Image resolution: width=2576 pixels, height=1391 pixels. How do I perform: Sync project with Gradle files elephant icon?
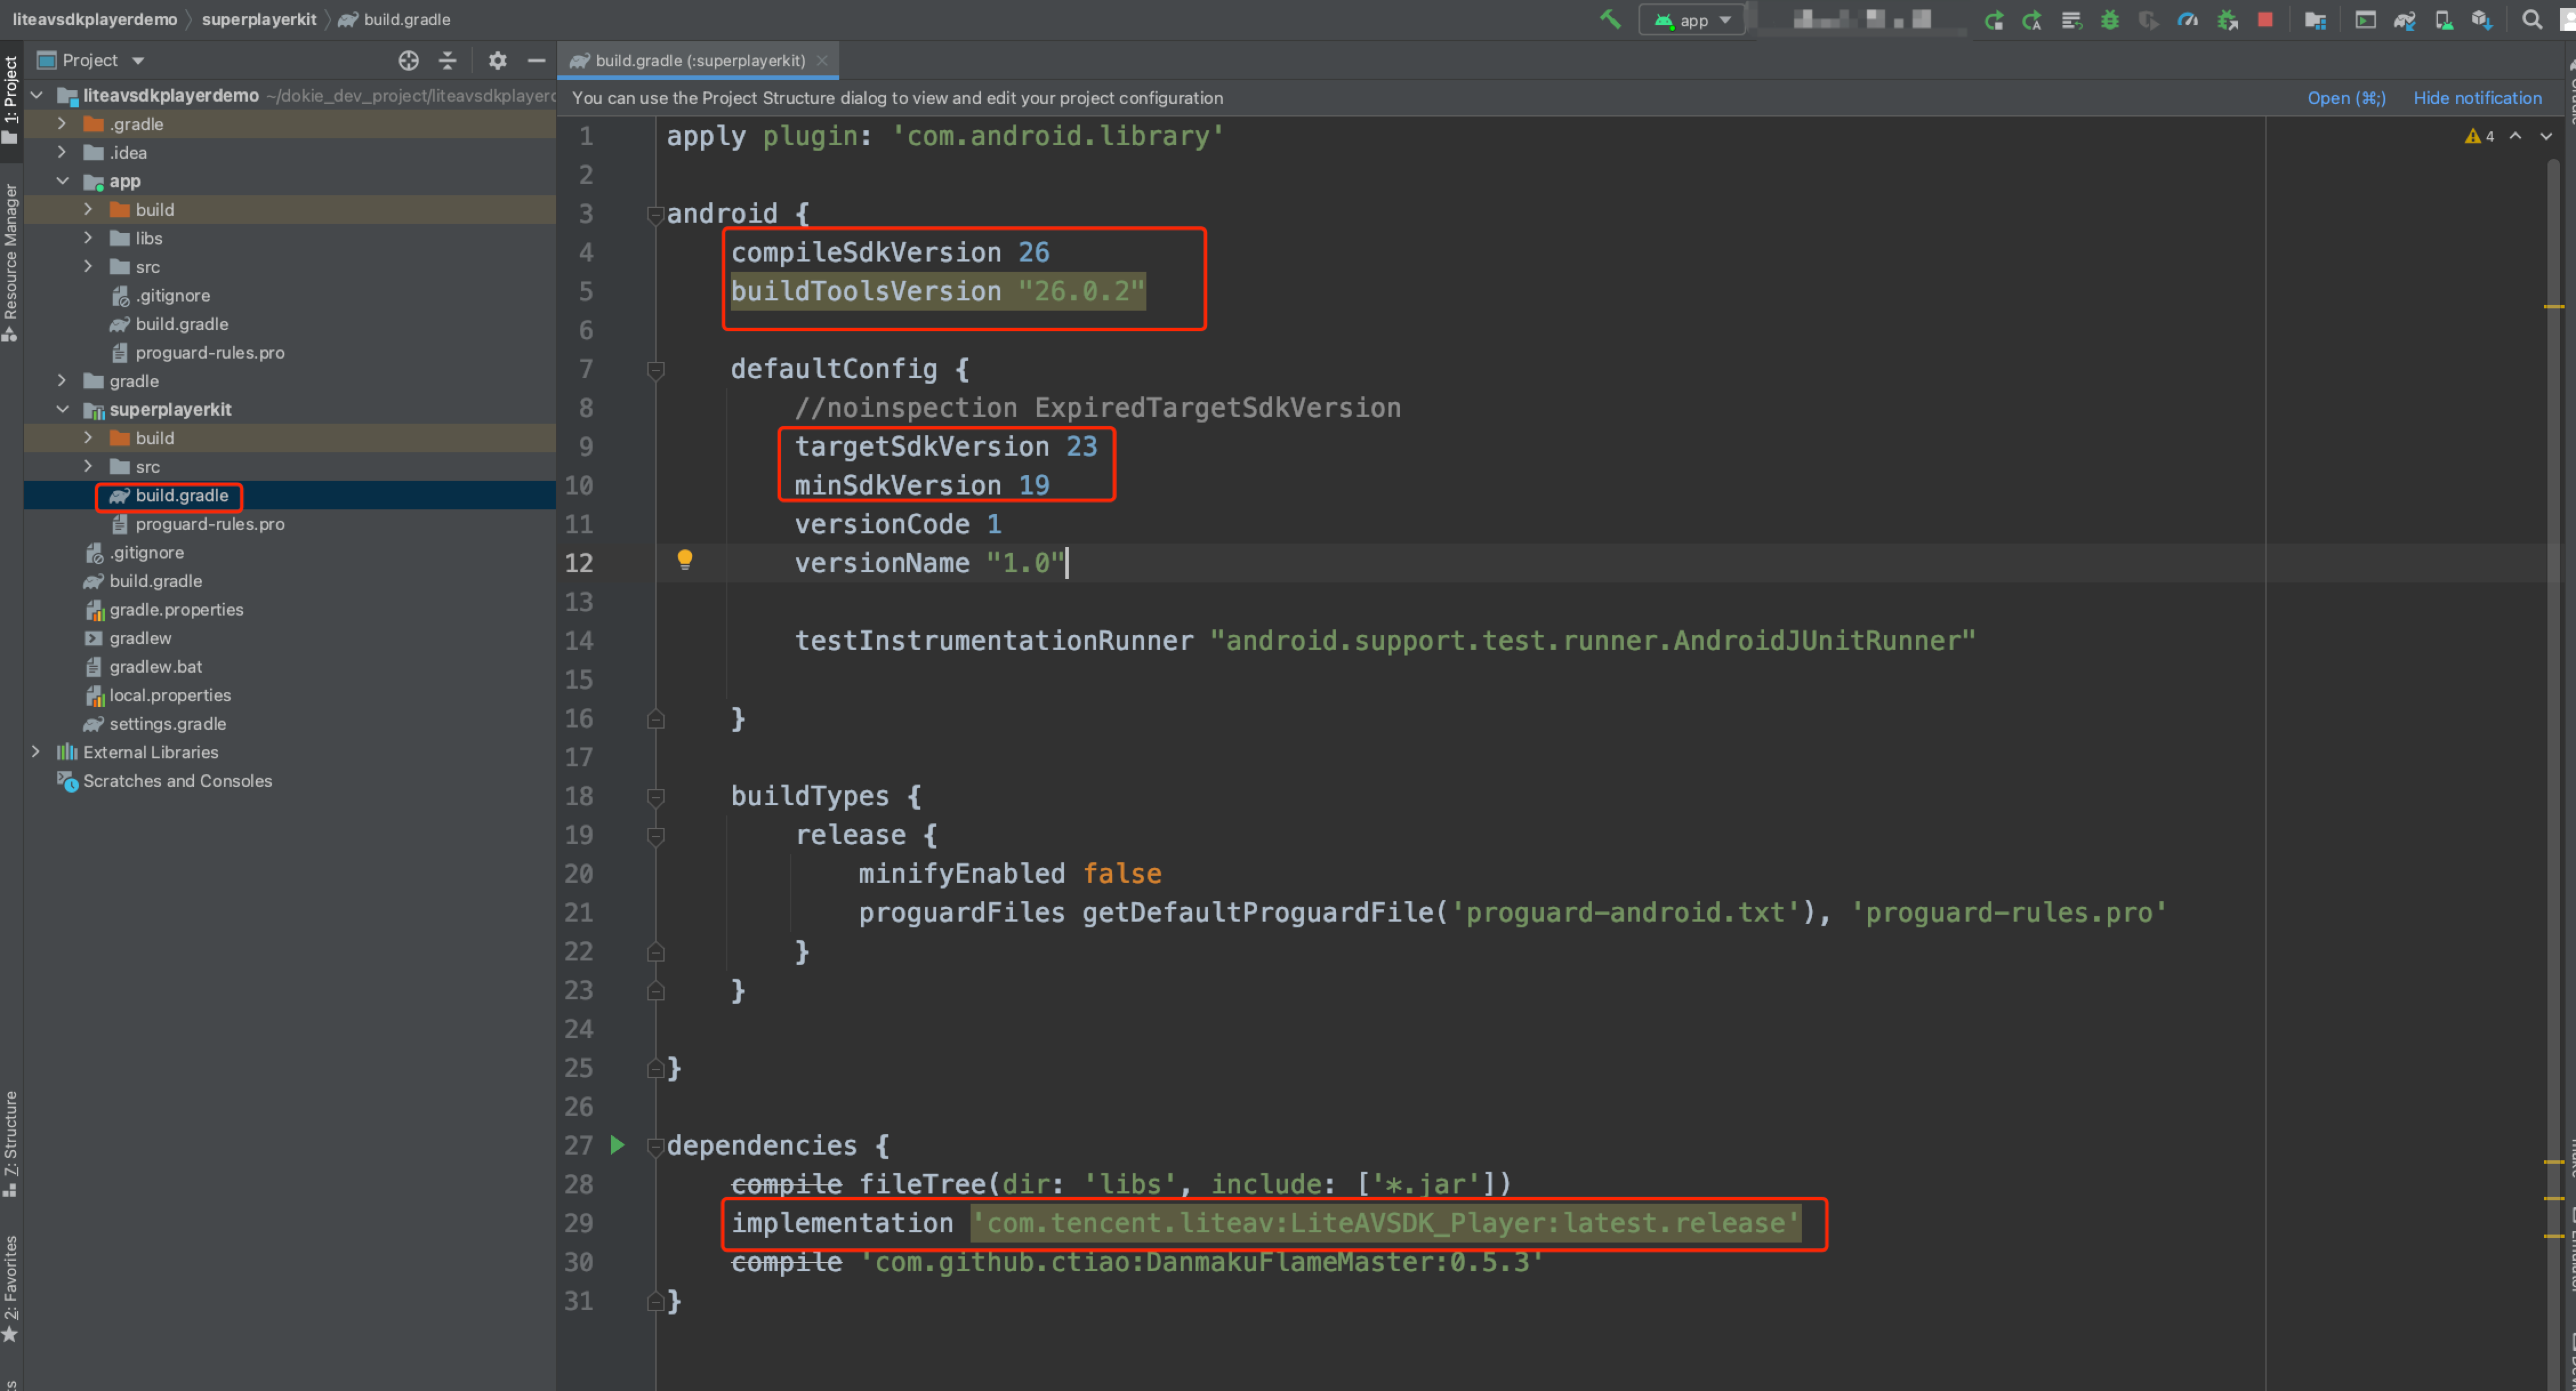2404,20
